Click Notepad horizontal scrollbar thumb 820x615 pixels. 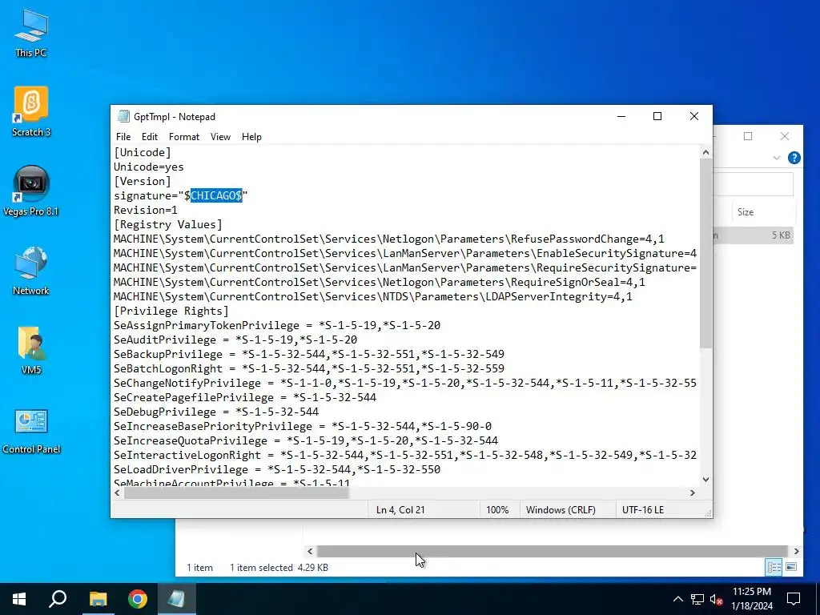pos(236,492)
